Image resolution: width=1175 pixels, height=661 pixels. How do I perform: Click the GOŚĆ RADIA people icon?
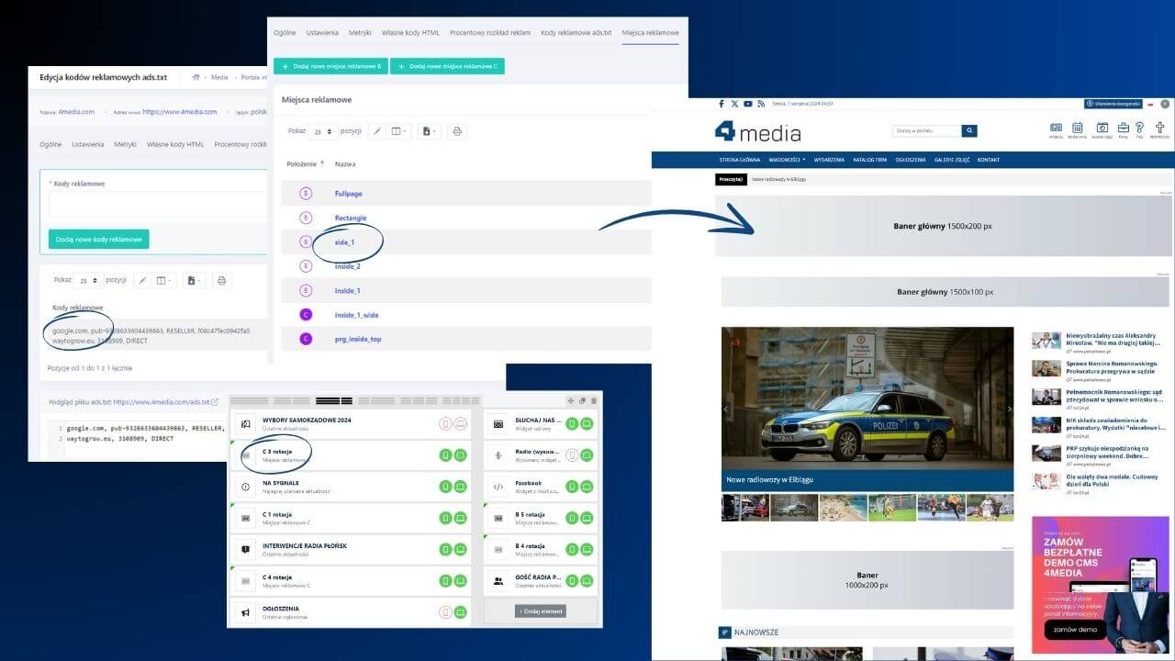498,581
